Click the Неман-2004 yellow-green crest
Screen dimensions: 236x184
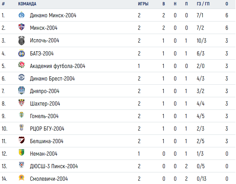(x=22, y=152)
